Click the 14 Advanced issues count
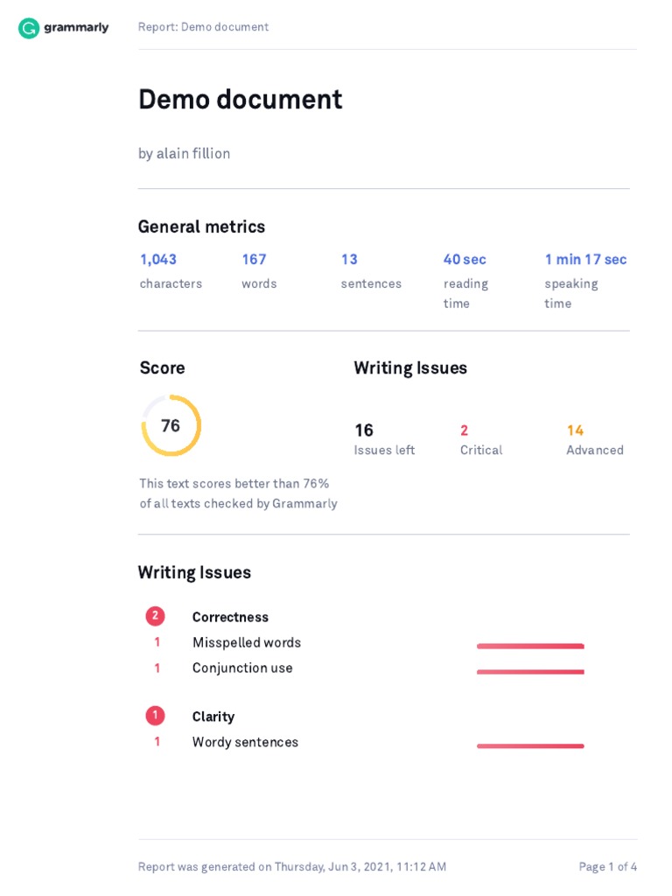 [x=575, y=430]
